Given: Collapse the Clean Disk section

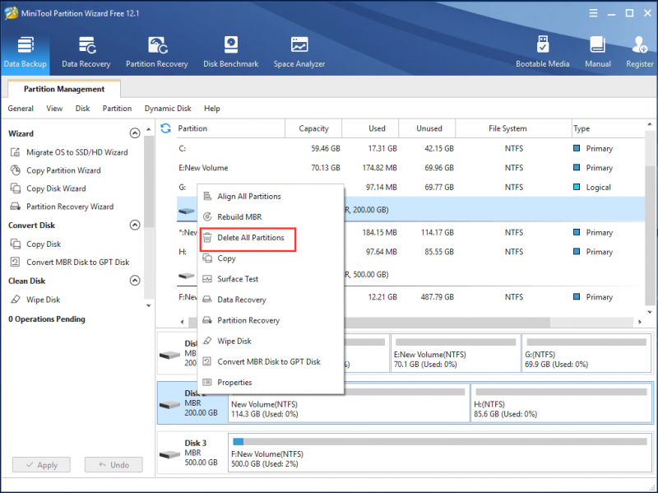Looking at the screenshot, I should (135, 281).
